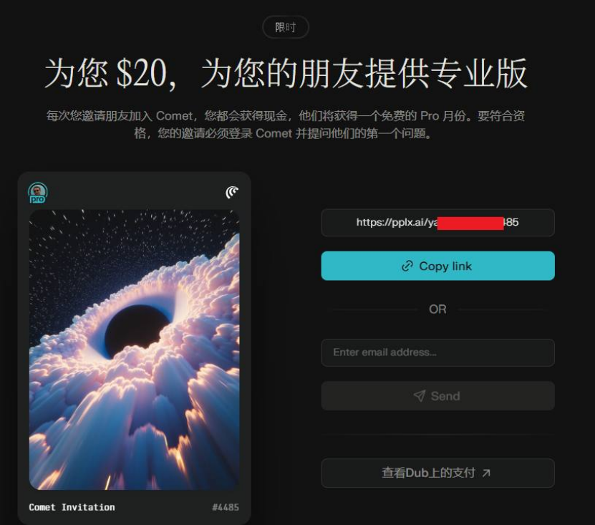The image size is (595, 525).
Task: Click the description paragraph mentioning Comet
Action: (286, 125)
